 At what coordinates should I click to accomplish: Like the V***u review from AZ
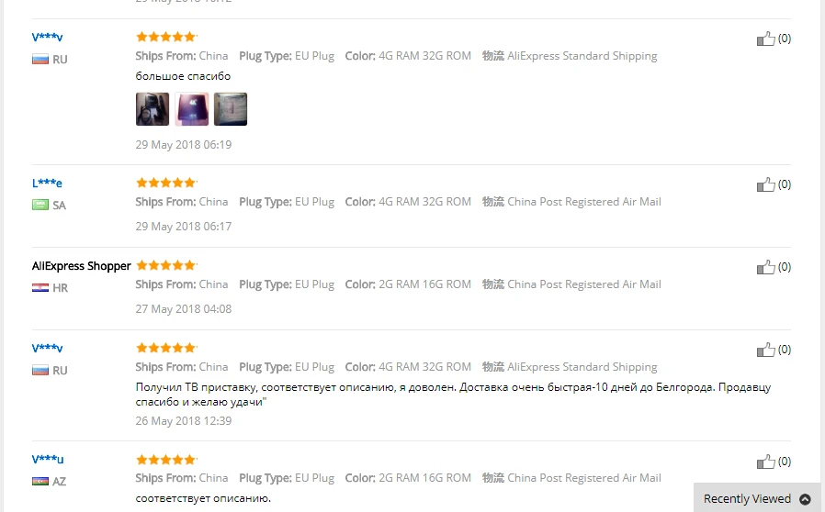pos(765,462)
